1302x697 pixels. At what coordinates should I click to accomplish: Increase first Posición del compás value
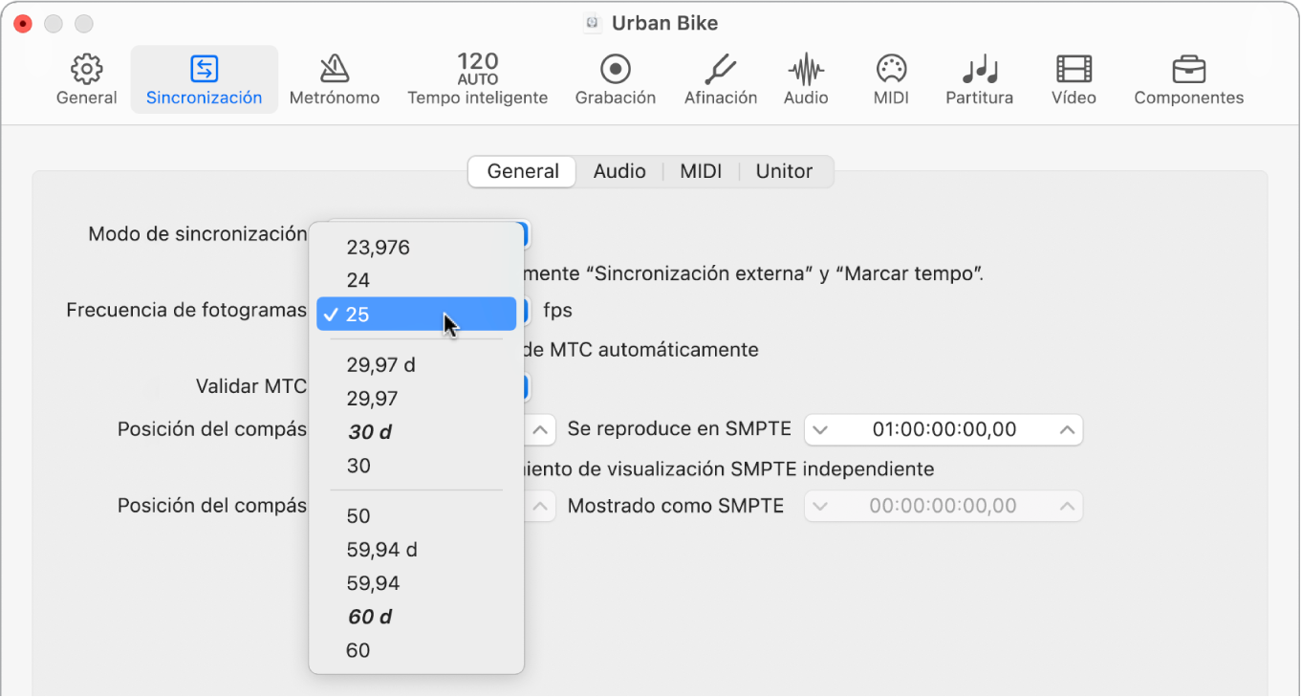click(x=540, y=430)
